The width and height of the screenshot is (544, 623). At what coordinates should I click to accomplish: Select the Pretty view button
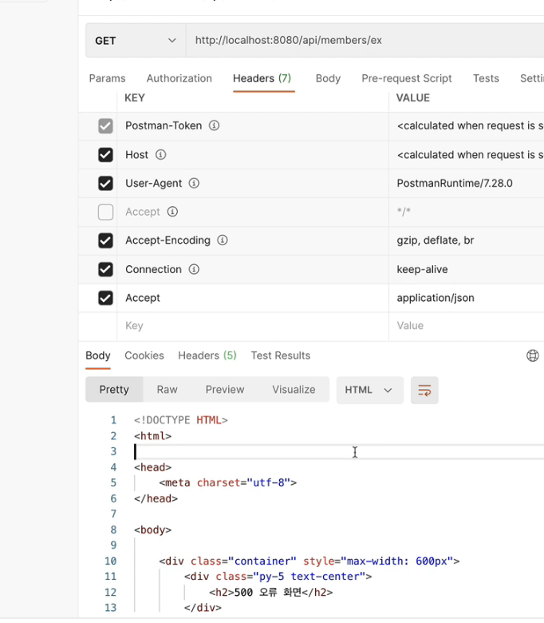pos(114,390)
